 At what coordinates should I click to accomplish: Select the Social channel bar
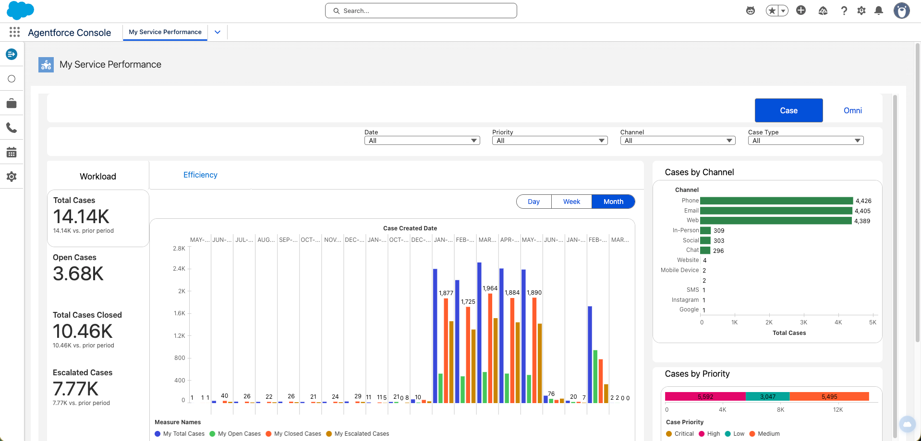(705, 240)
